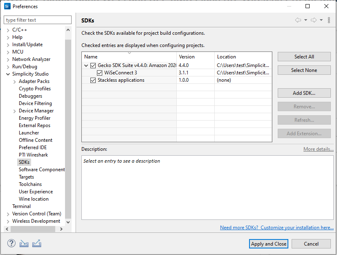Expand the Device Manager tree node
The width and height of the screenshot is (337, 255).
click(15, 111)
